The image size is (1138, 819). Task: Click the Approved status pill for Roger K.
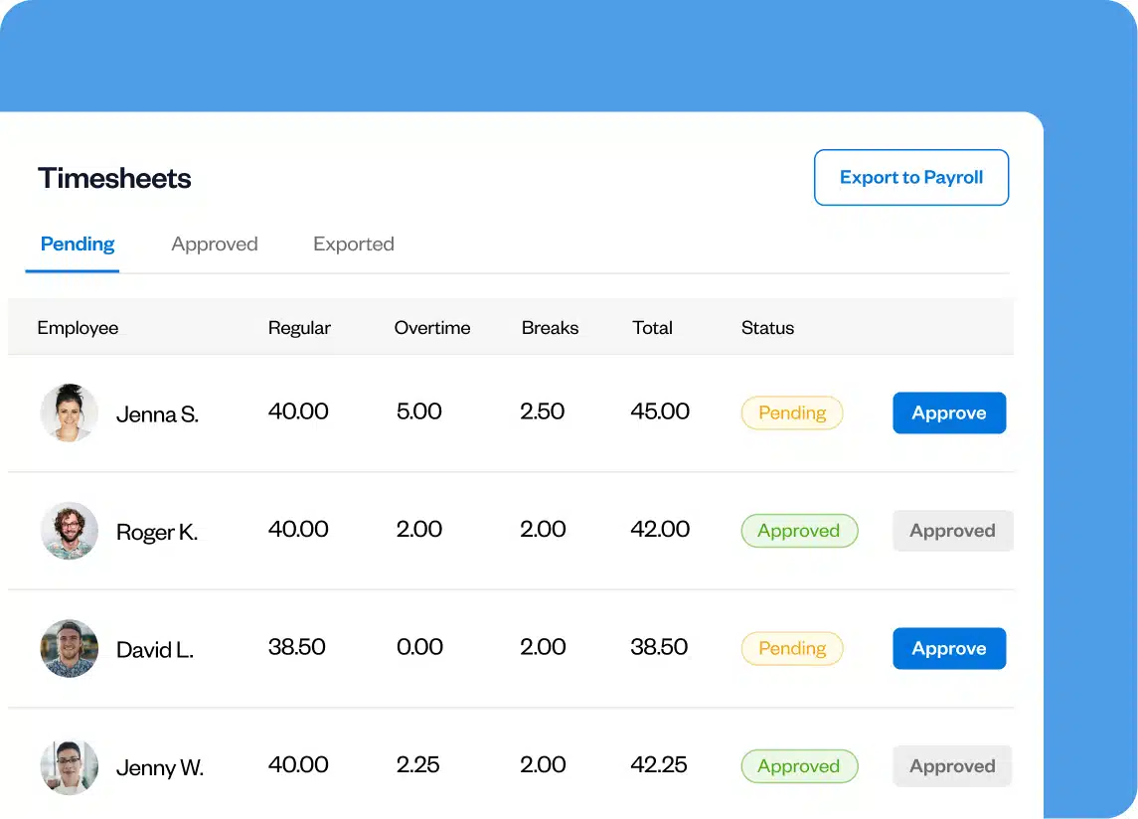pos(799,530)
